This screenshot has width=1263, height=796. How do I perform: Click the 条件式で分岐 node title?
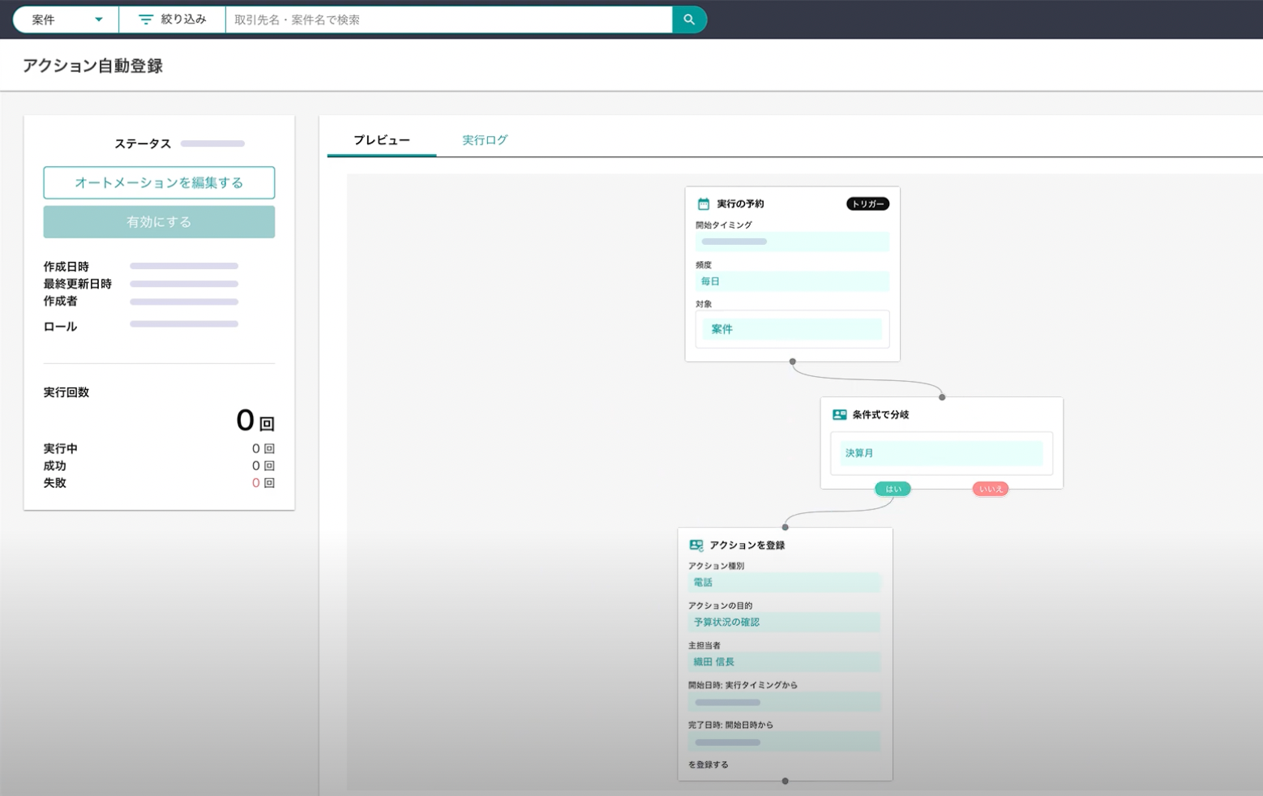[880, 415]
